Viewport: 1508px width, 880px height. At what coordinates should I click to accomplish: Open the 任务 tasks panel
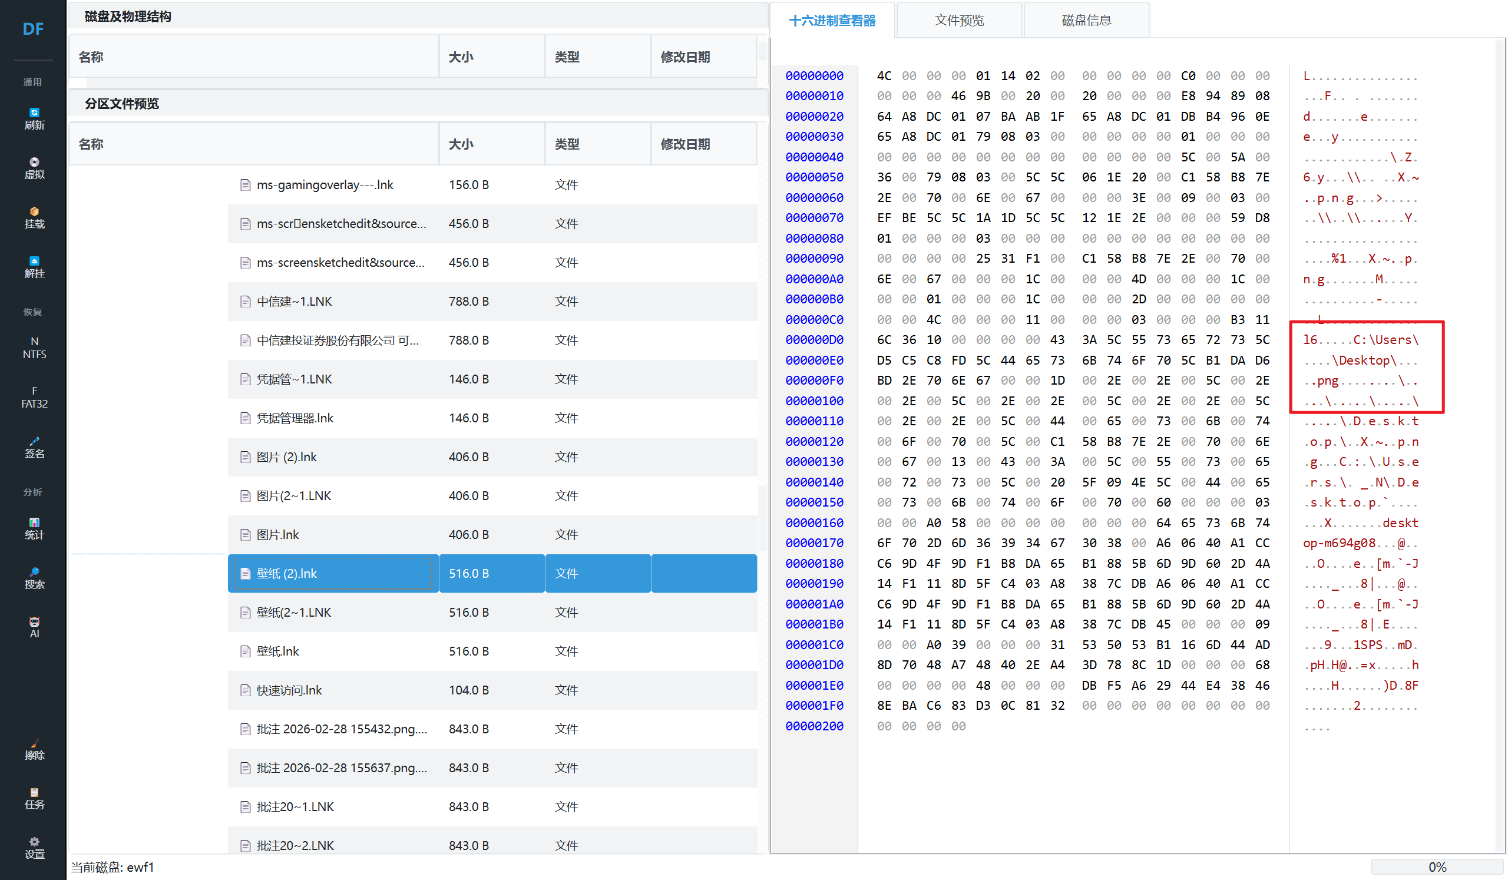point(34,799)
